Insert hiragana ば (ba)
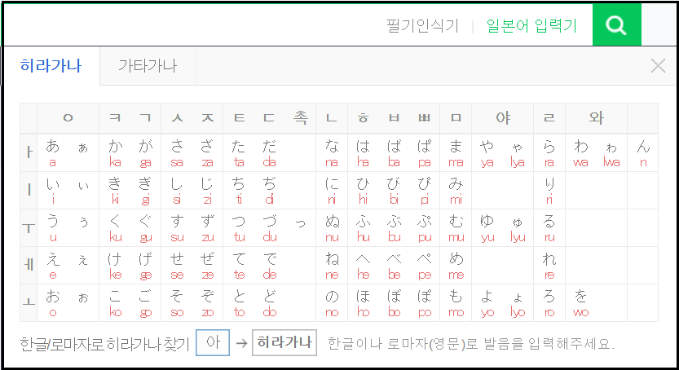Viewport: 679px width, 370px height. pyautogui.click(x=394, y=152)
